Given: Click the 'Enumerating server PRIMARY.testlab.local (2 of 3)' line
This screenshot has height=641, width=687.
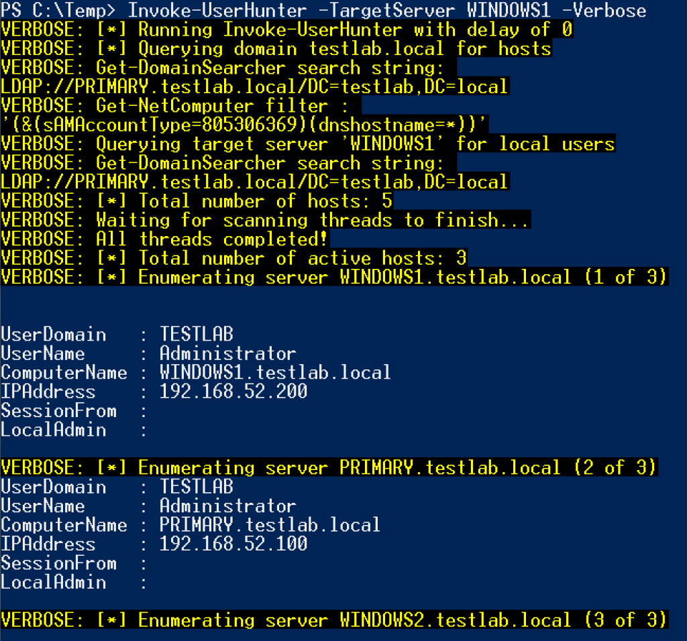Looking at the screenshot, I should click(329, 468).
